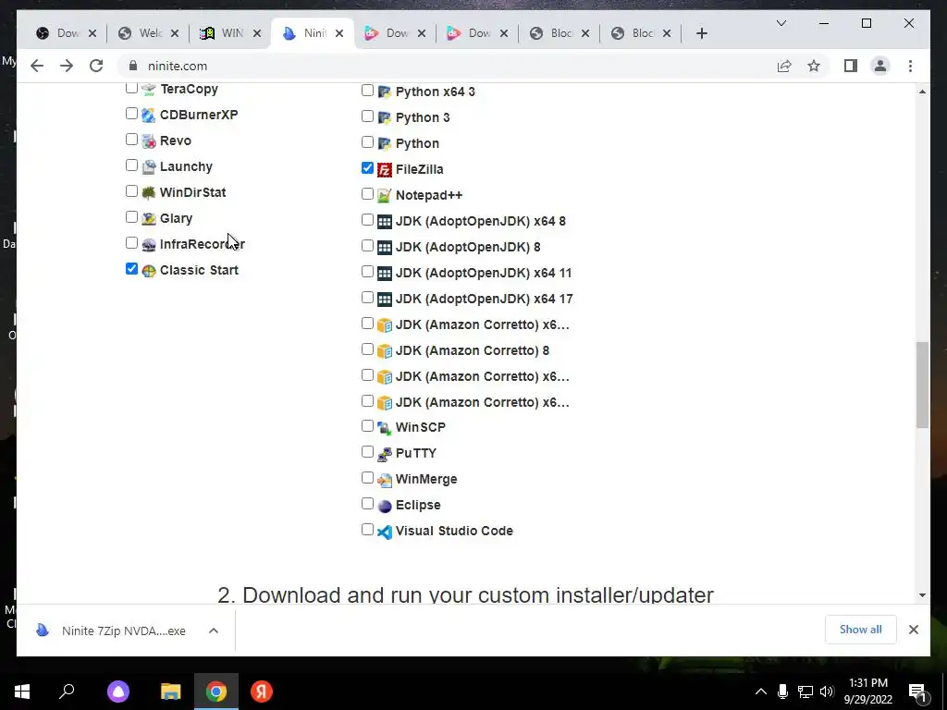Check the Python 3 checkbox
Viewport: 947px width, 710px height.
(367, 116)
